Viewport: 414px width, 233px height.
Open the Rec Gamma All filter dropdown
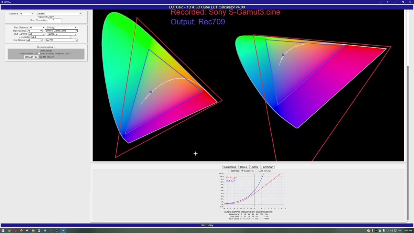point(37,28)
